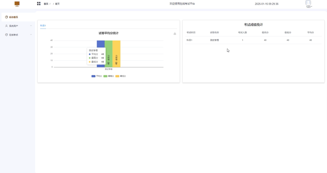Click the green 最高分 bar
The image size is (327, 173).
pyautogui.click(x=109, y=54)
